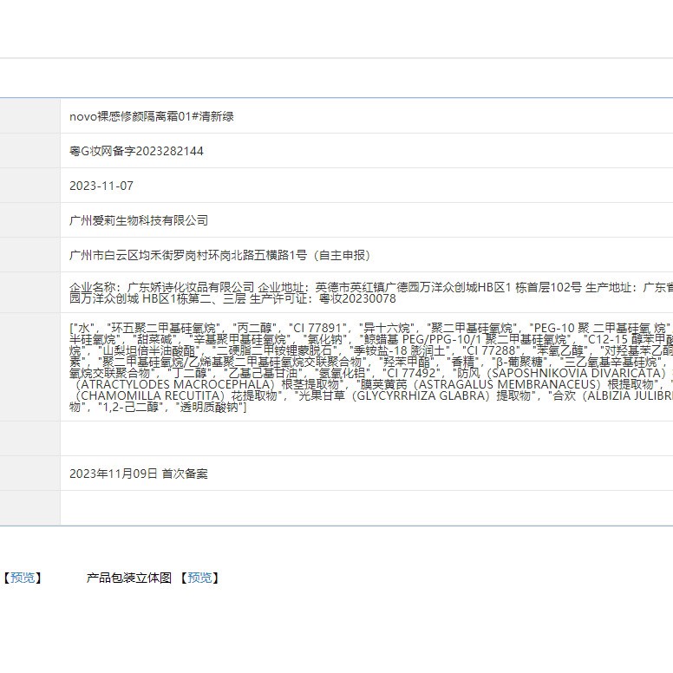Select ingredient CI 77492

411,373
